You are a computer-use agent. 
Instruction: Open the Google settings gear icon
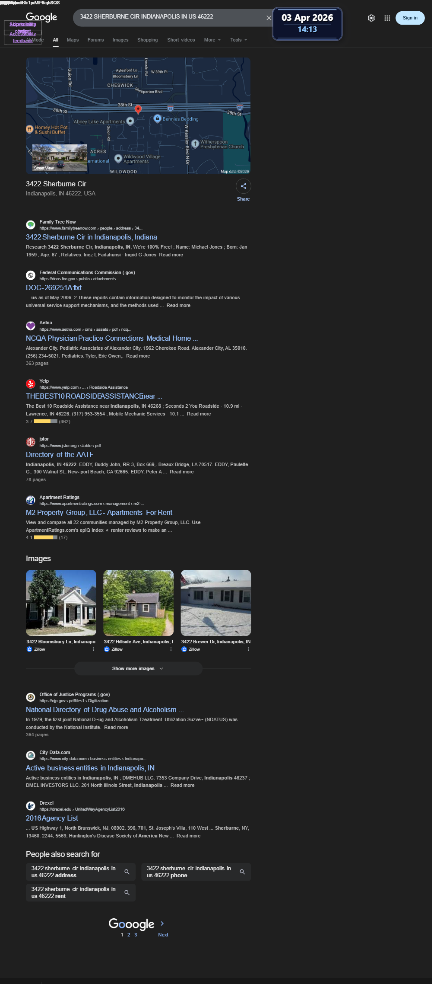(371, 18)
